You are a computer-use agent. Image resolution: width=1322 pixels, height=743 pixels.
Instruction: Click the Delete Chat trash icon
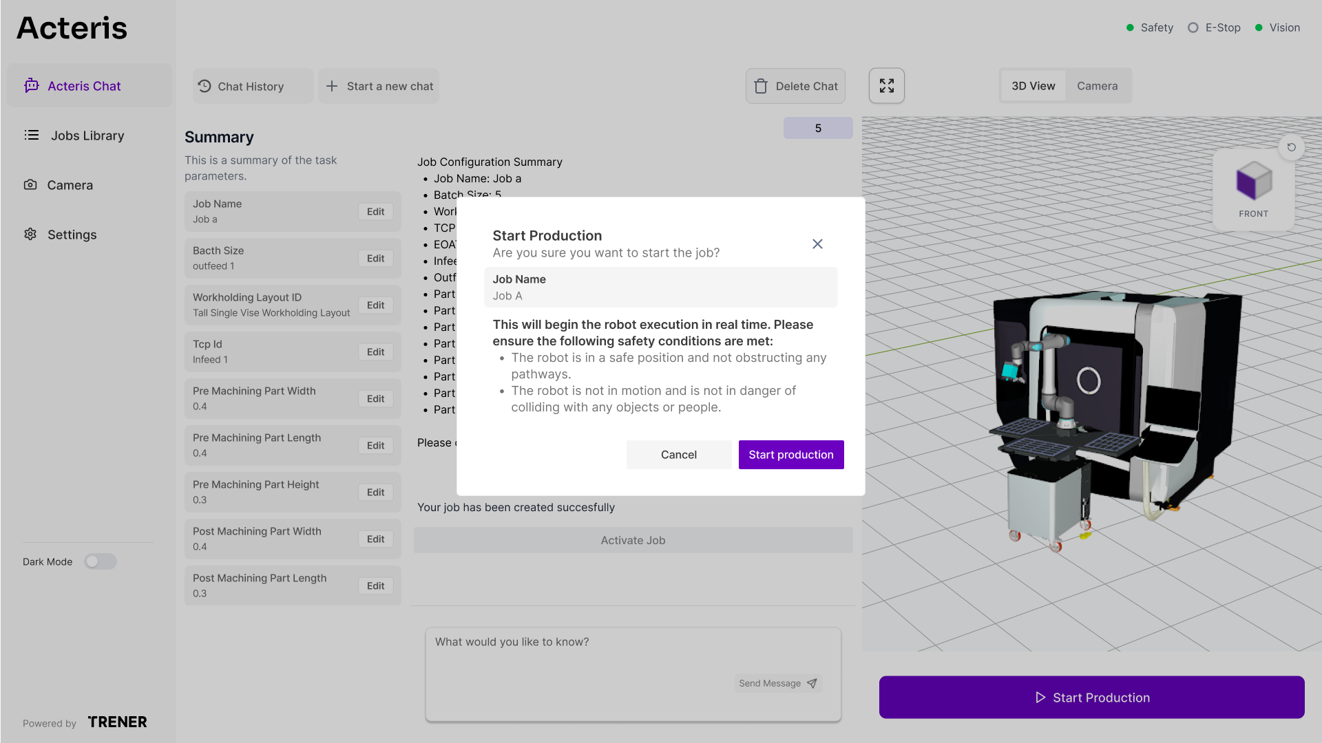tap(761, 86)
